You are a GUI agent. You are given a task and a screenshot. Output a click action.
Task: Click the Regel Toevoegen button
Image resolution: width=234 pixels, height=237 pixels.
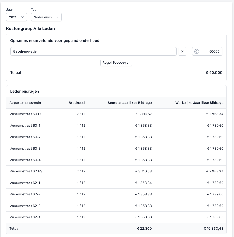click(x=116, y=63)
